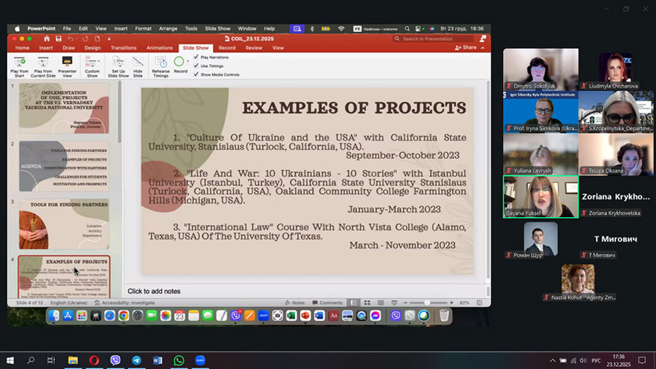This screenshot has height=369, width=656.
Task: Click the Save disk icon
Action: click(58, 39)
